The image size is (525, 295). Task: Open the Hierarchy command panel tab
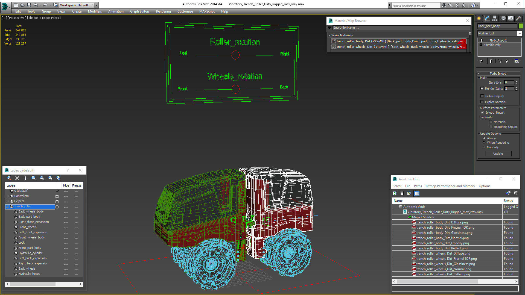click(x=495, y=18)
